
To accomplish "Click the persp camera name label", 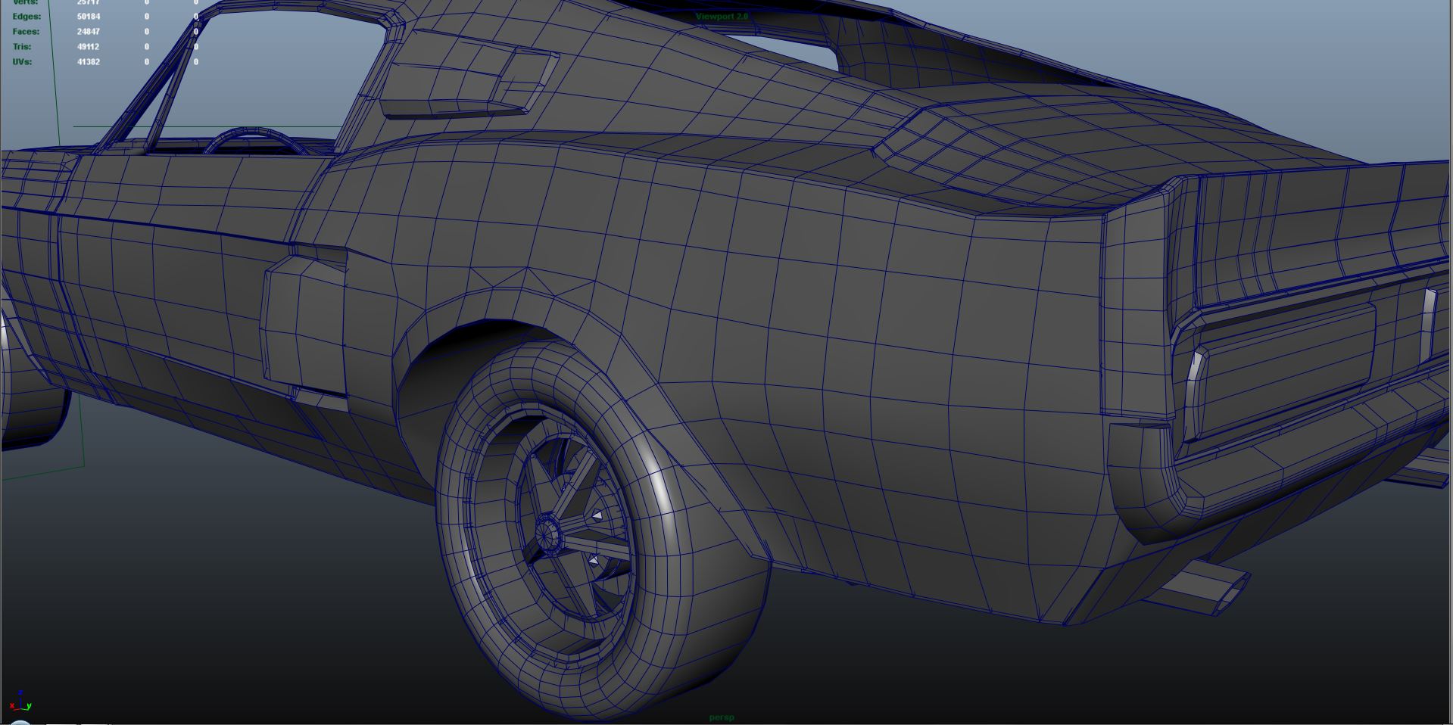I will pyautogui.click(x=722, y=717).
